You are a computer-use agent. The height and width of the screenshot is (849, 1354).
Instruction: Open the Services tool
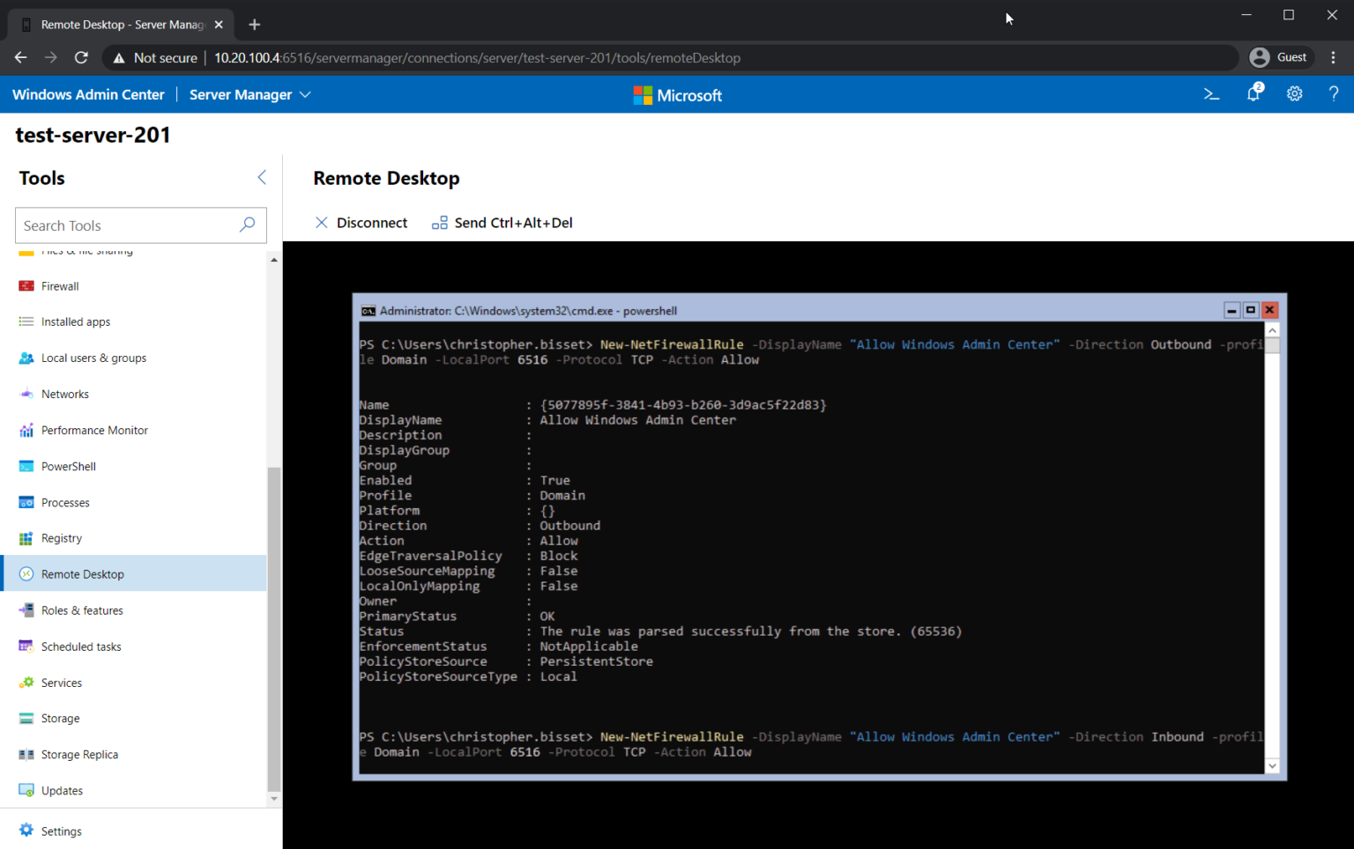tap(62, 682)
